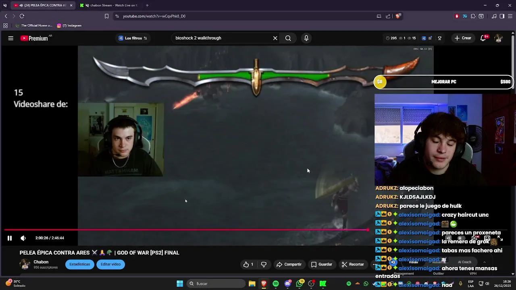The image size is (516, 290).
Task: Open the Brave main menu
Action: point(510,16)
